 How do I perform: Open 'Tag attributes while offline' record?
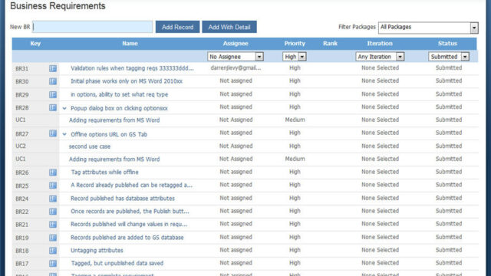(x=104, y=172)
